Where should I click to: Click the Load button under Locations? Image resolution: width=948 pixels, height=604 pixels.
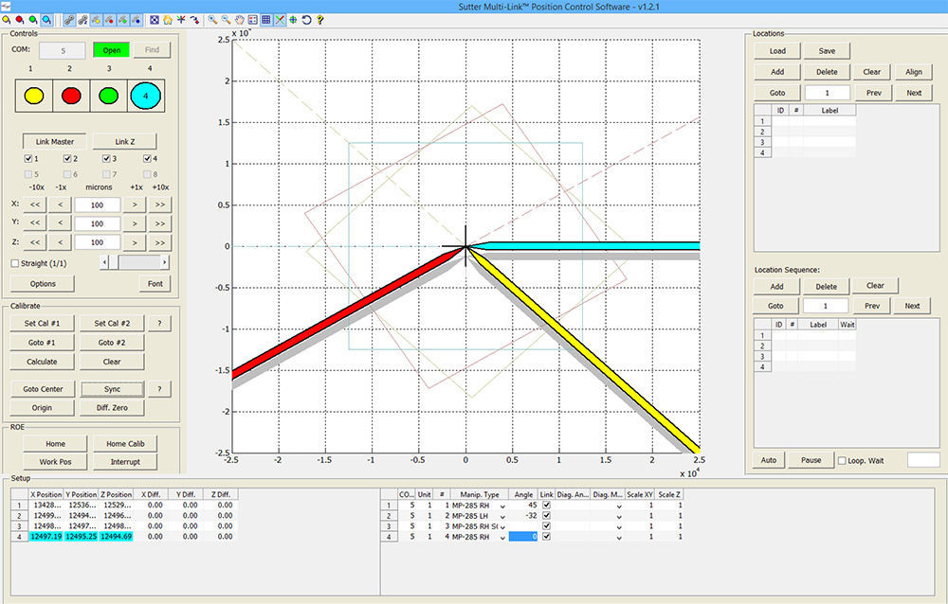(x=776, y=50)
